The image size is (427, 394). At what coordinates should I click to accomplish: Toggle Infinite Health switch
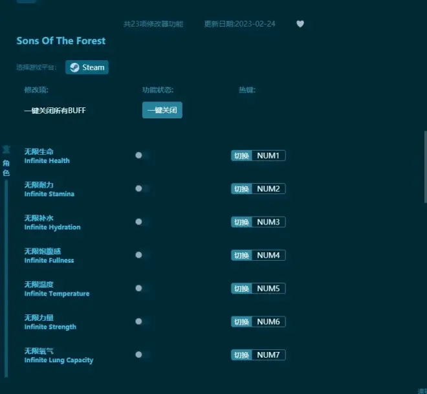tap(142, 155)
